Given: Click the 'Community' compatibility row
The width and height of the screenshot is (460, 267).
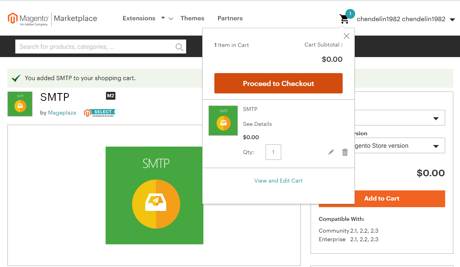Looking at the screenshot, I should click(349, 231).
